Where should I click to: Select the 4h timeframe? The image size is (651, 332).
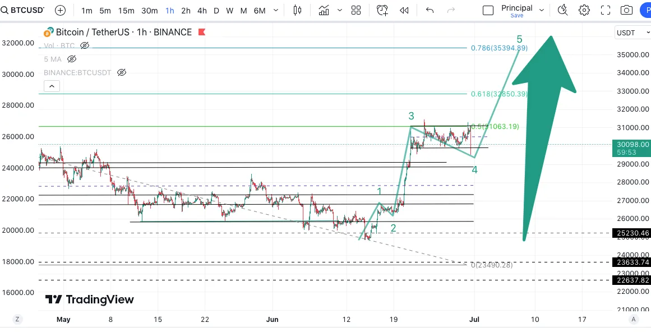[202, 11]
